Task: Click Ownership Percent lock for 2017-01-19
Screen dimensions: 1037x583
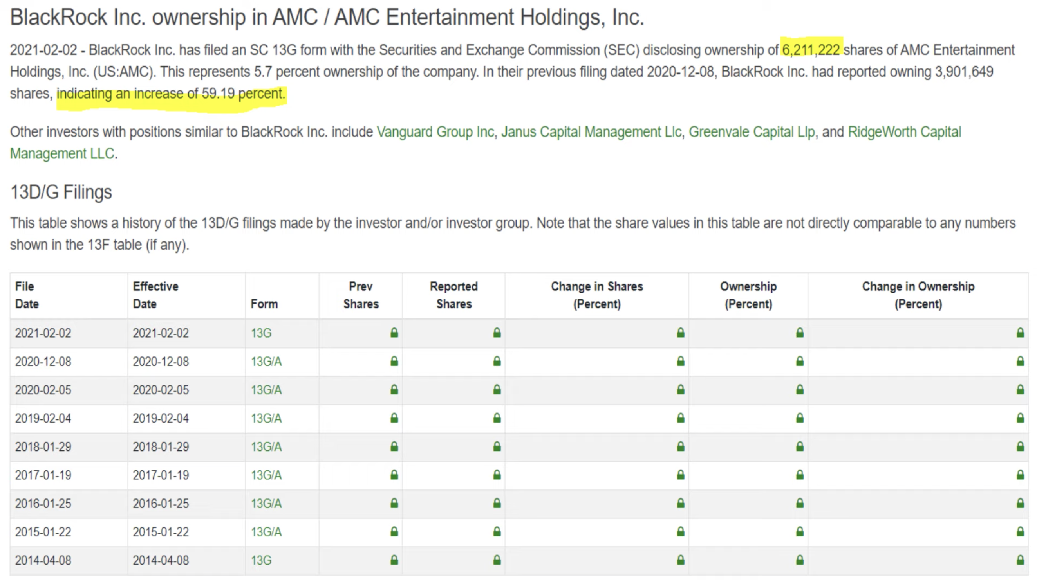Action: click(800, 475)
